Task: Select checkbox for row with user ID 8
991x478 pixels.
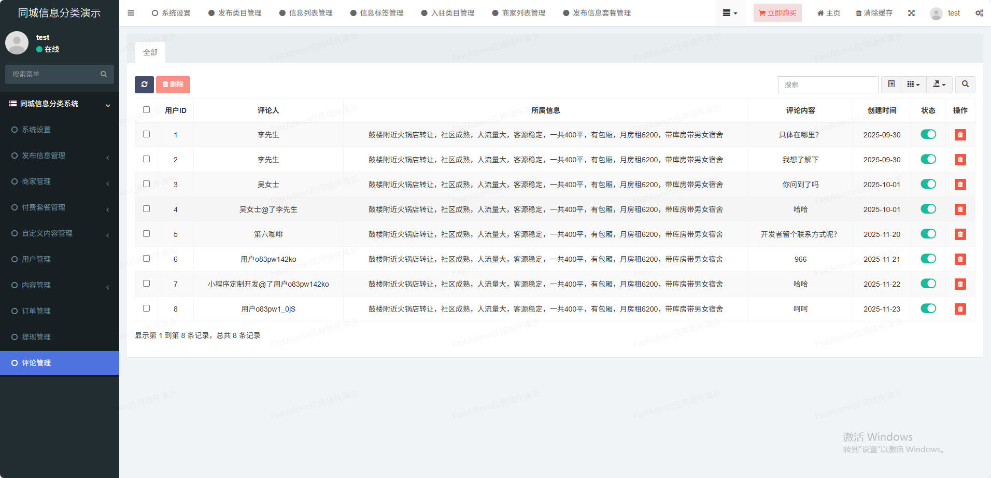Action: point(146,308)
